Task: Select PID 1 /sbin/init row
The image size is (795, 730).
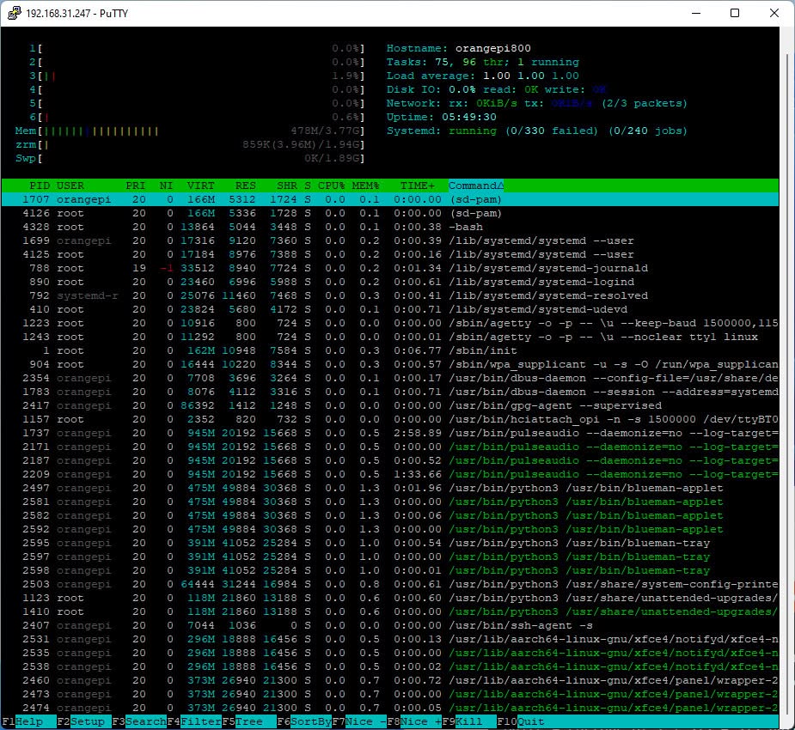Action: 390,350
